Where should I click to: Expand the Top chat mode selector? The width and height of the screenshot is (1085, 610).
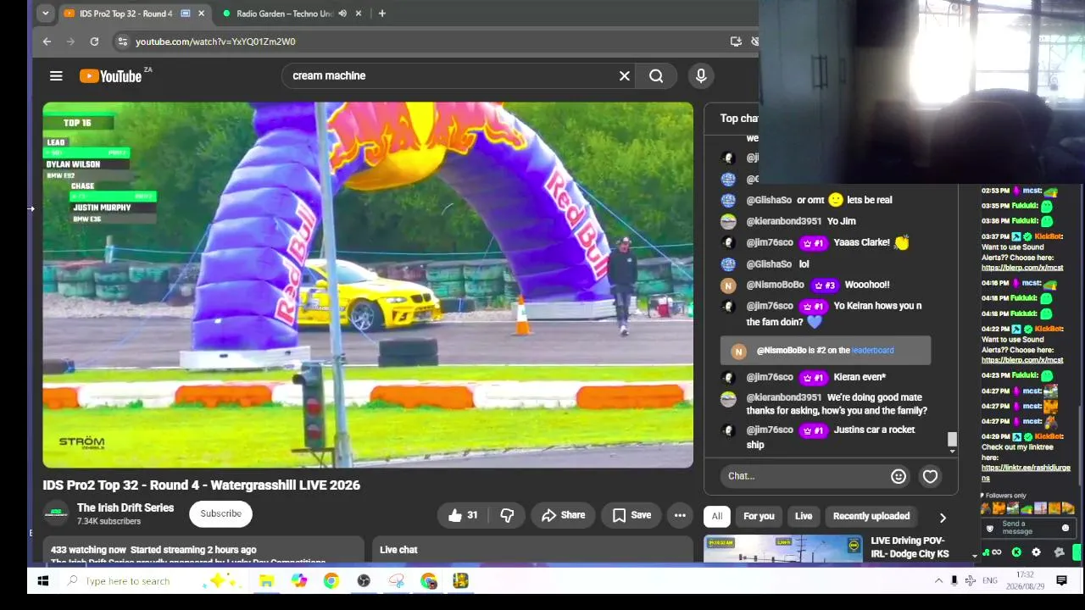pyautogui.click(x=739, y=119)
